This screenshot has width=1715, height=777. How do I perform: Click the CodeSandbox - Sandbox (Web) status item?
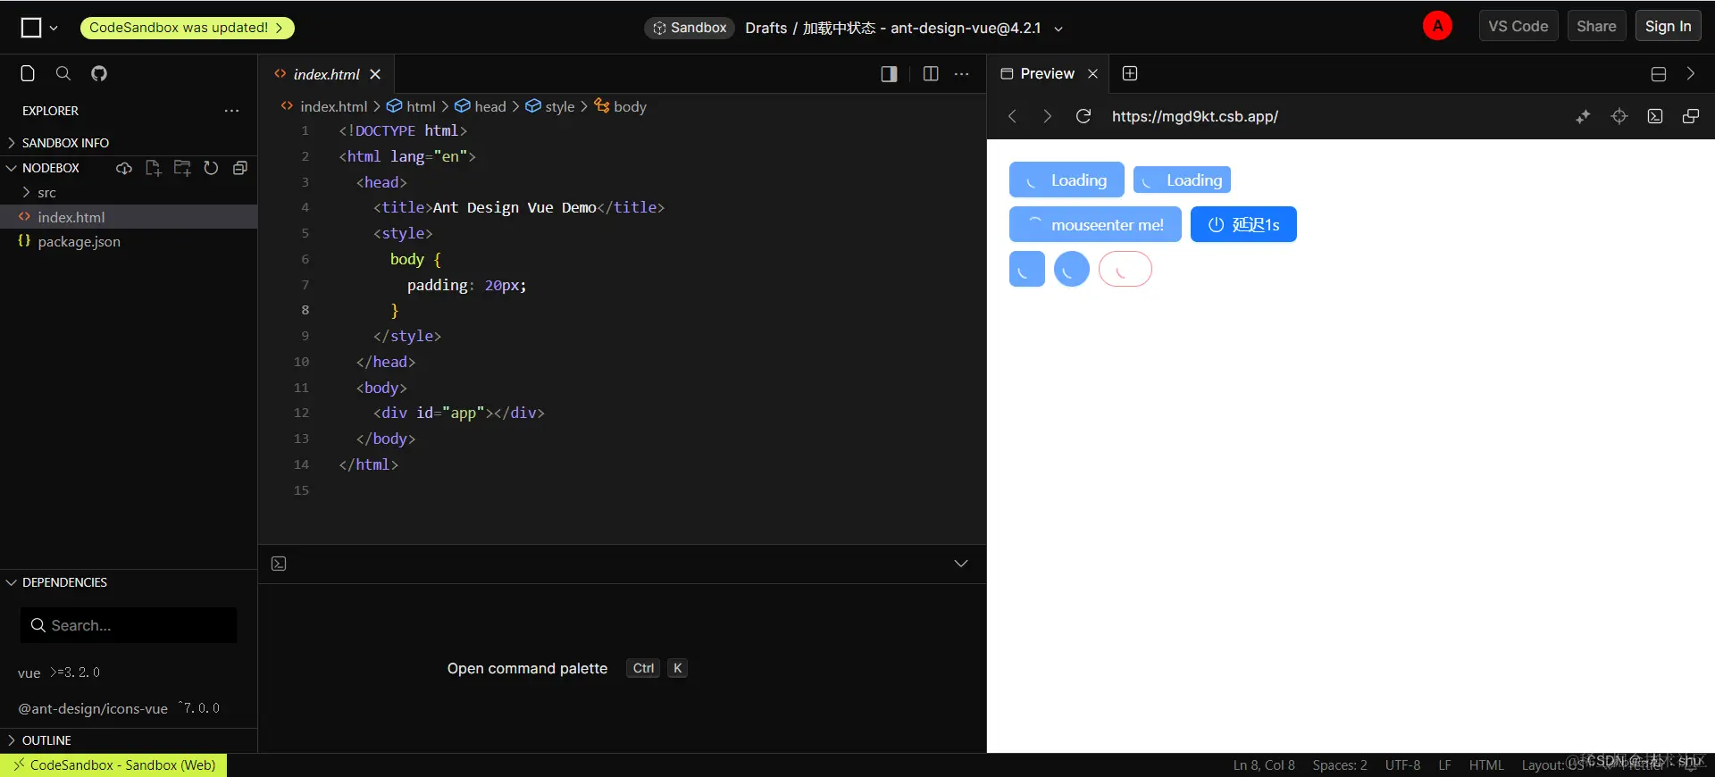click(x=113, y=765)
